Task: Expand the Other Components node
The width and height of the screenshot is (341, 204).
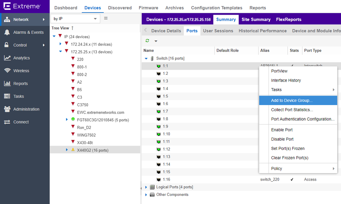Action: click(x=146, y=195)
